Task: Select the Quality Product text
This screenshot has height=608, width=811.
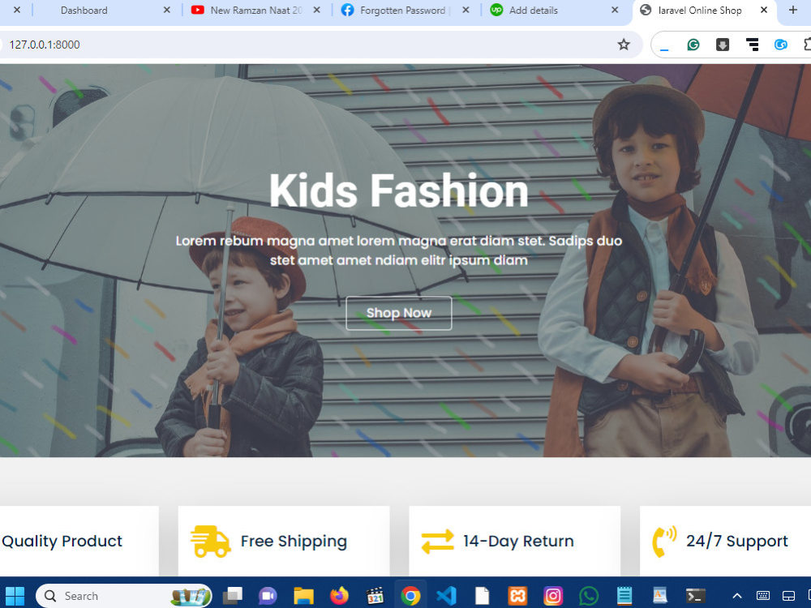Action: point(62,541)
